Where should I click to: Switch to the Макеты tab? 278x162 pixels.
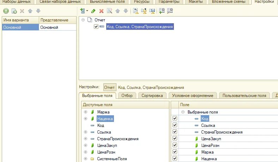pyautogui.click(x=195, y=2)
